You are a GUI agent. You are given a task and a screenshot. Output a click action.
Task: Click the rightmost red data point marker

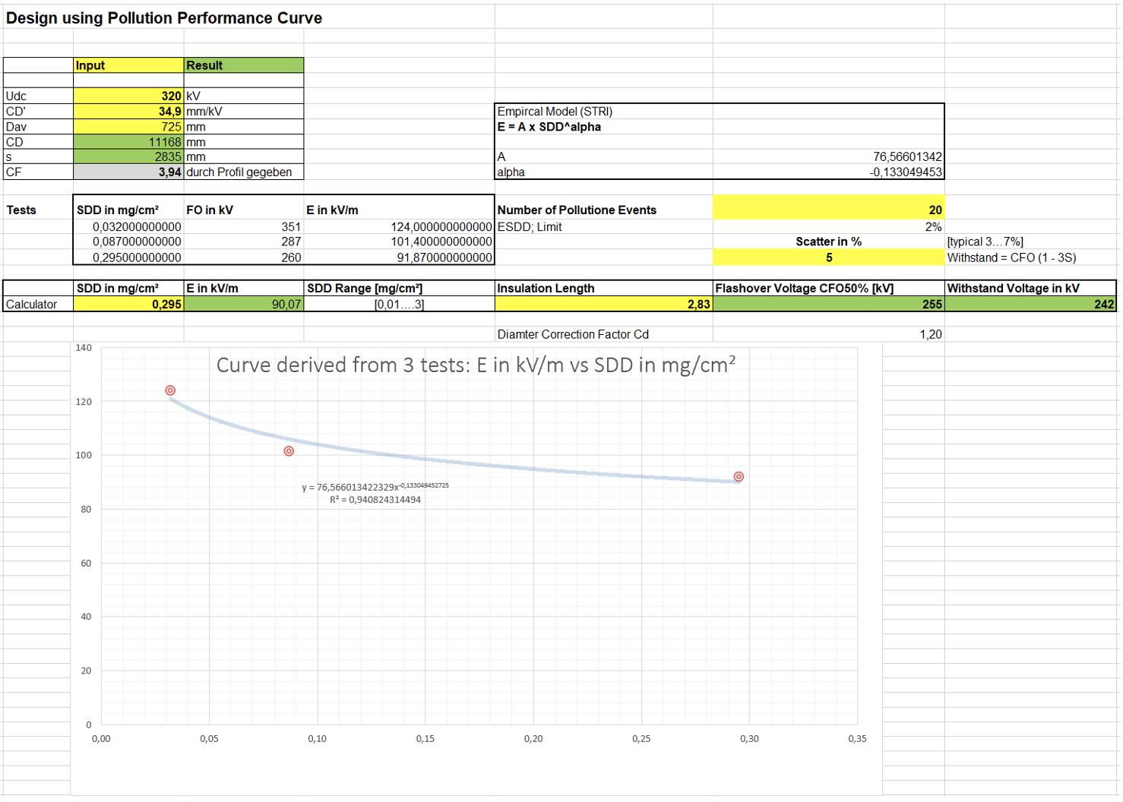click(739, 477)
